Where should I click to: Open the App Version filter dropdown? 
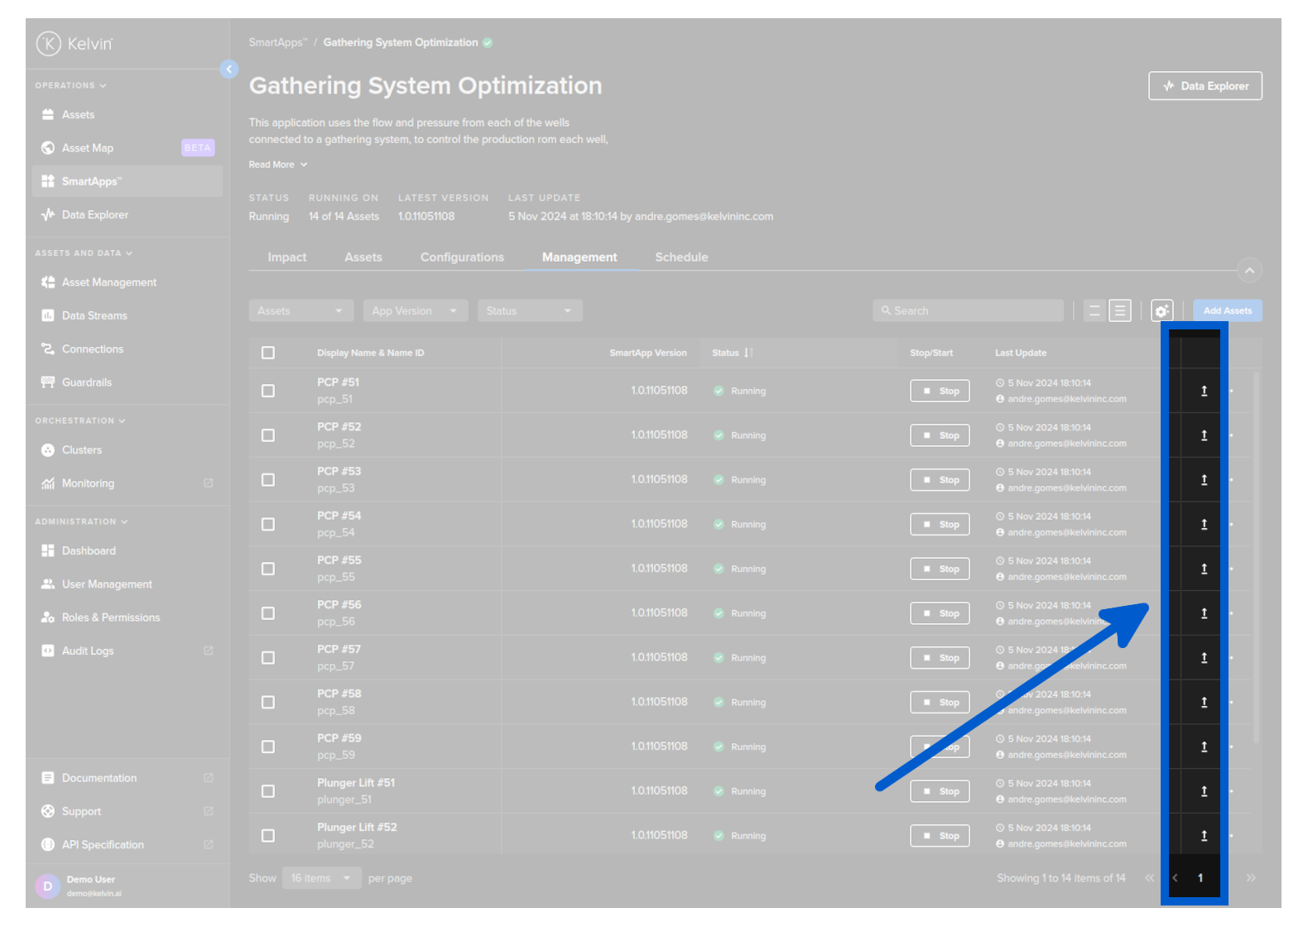point(415,311)
